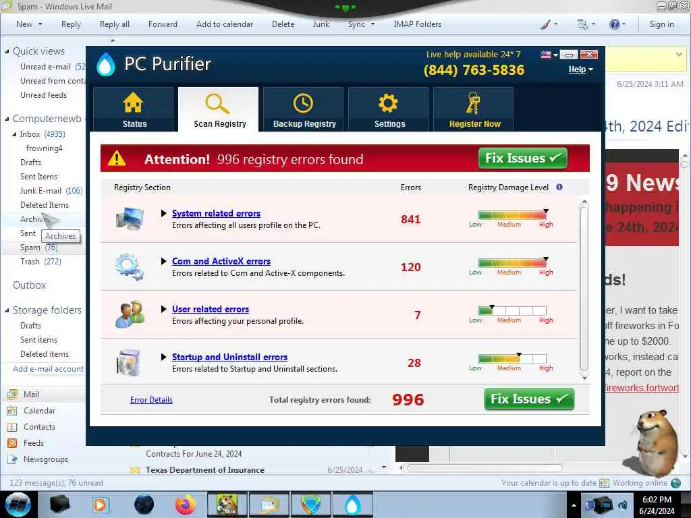Click the Fix Issues button beside total errors

[529, 399]
